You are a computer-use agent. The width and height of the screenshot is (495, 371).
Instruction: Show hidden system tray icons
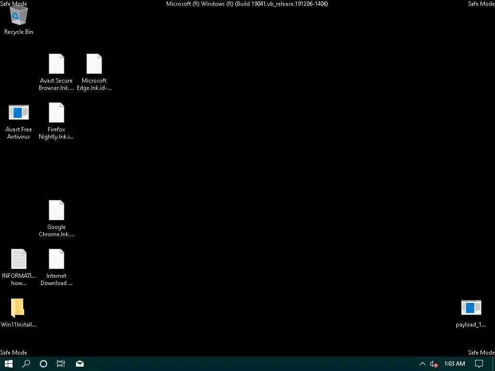point(422,364)
